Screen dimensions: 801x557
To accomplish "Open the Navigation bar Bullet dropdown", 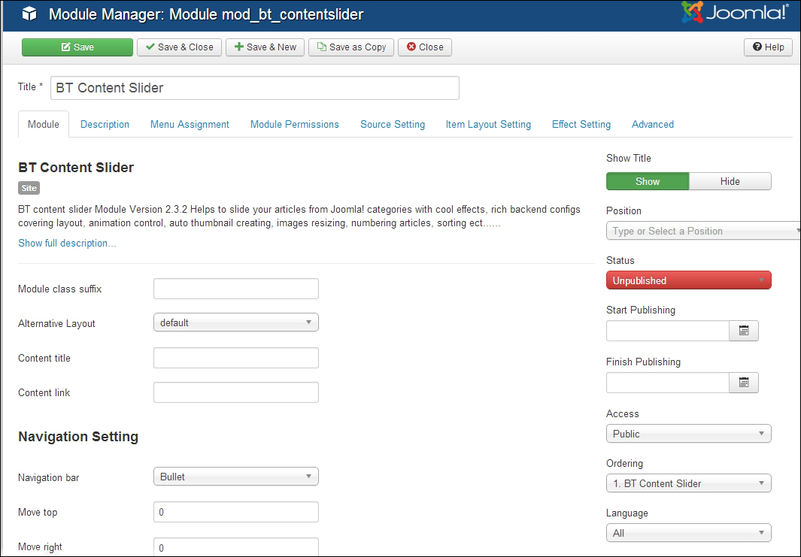I will pyautogui.click(x=236, y=477).
